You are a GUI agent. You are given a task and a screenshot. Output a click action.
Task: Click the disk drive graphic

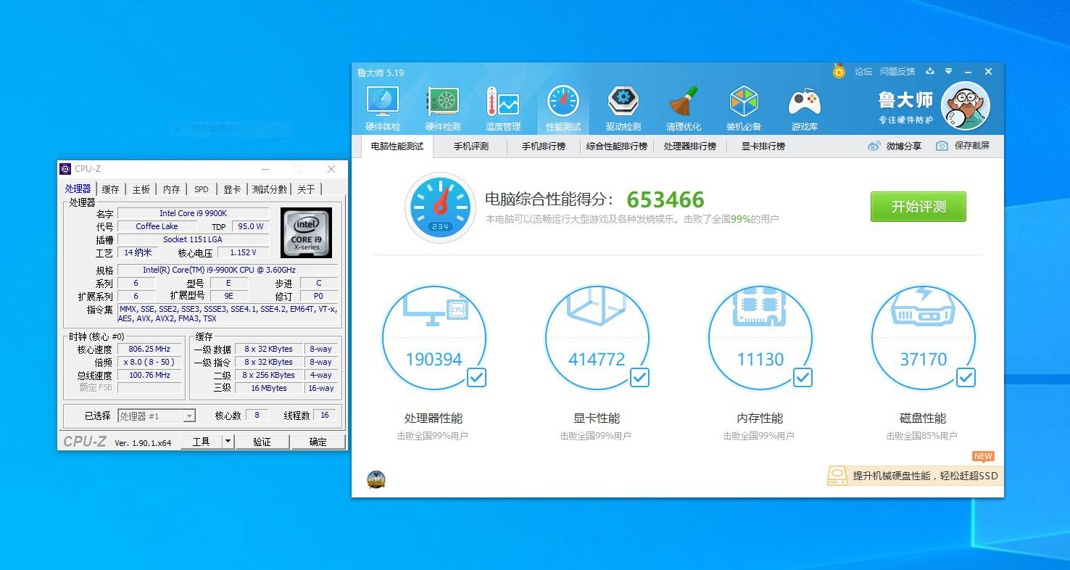(923, 305)
